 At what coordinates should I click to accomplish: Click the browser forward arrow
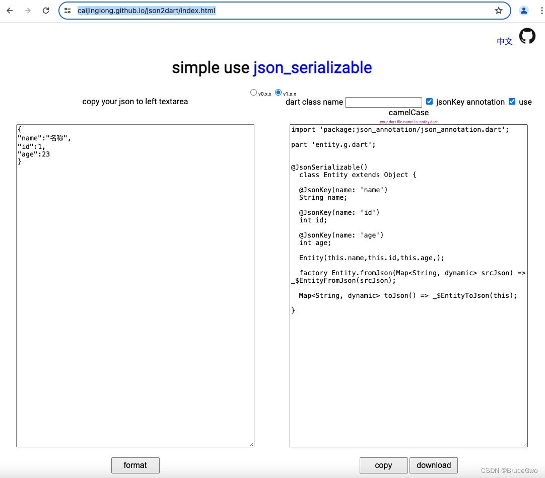[x=28, y=11]
